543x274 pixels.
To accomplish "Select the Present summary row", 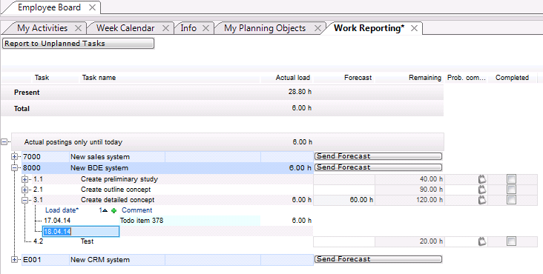I will [223, 93].
